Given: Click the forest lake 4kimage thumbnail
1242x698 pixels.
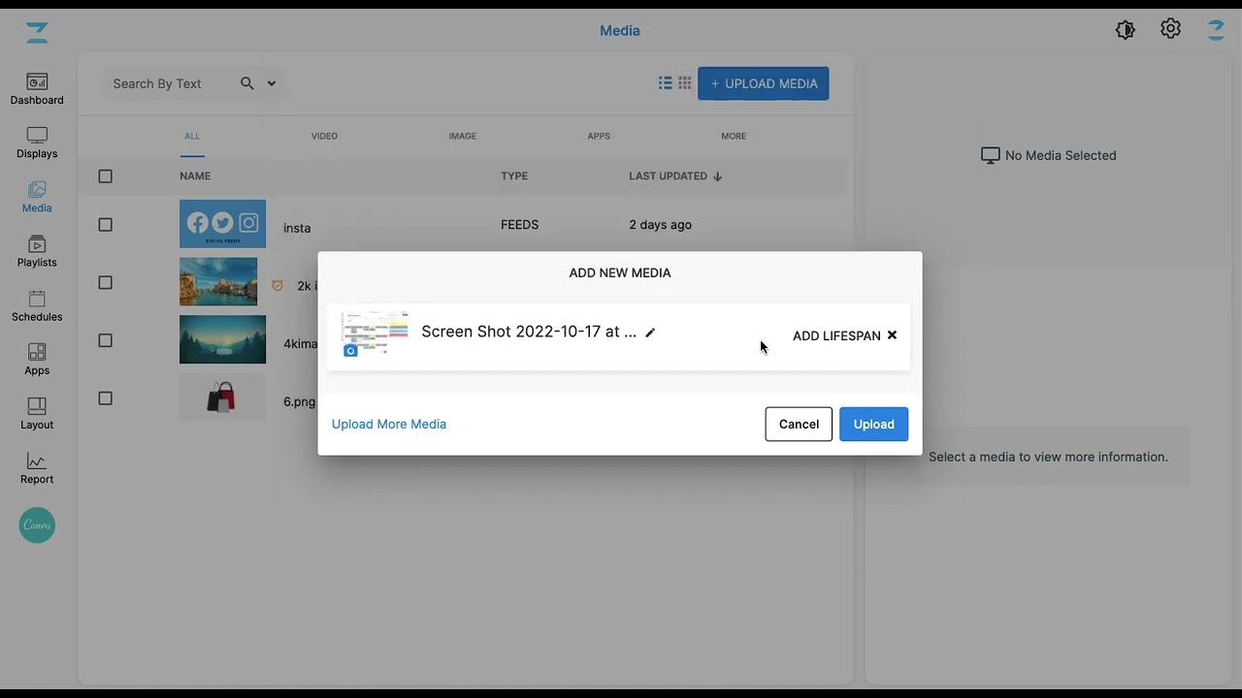Looking at the screenshot, I should (x=222, y=339).
